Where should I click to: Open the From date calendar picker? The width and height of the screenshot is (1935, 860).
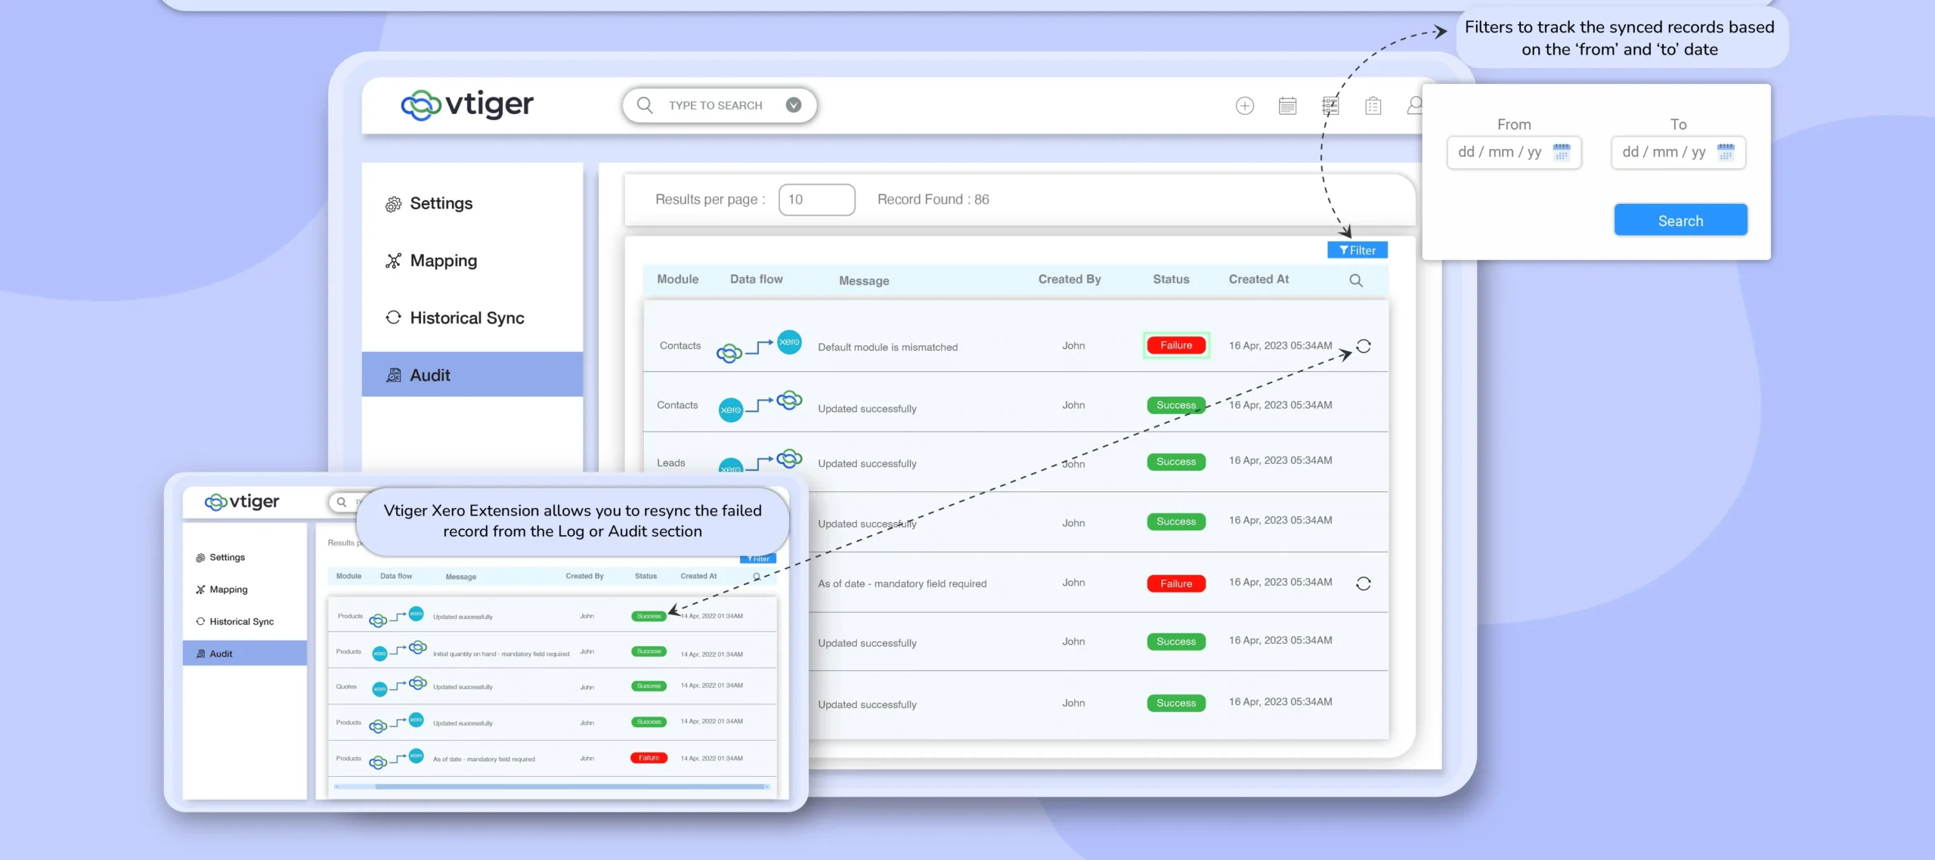point(1561,152)
